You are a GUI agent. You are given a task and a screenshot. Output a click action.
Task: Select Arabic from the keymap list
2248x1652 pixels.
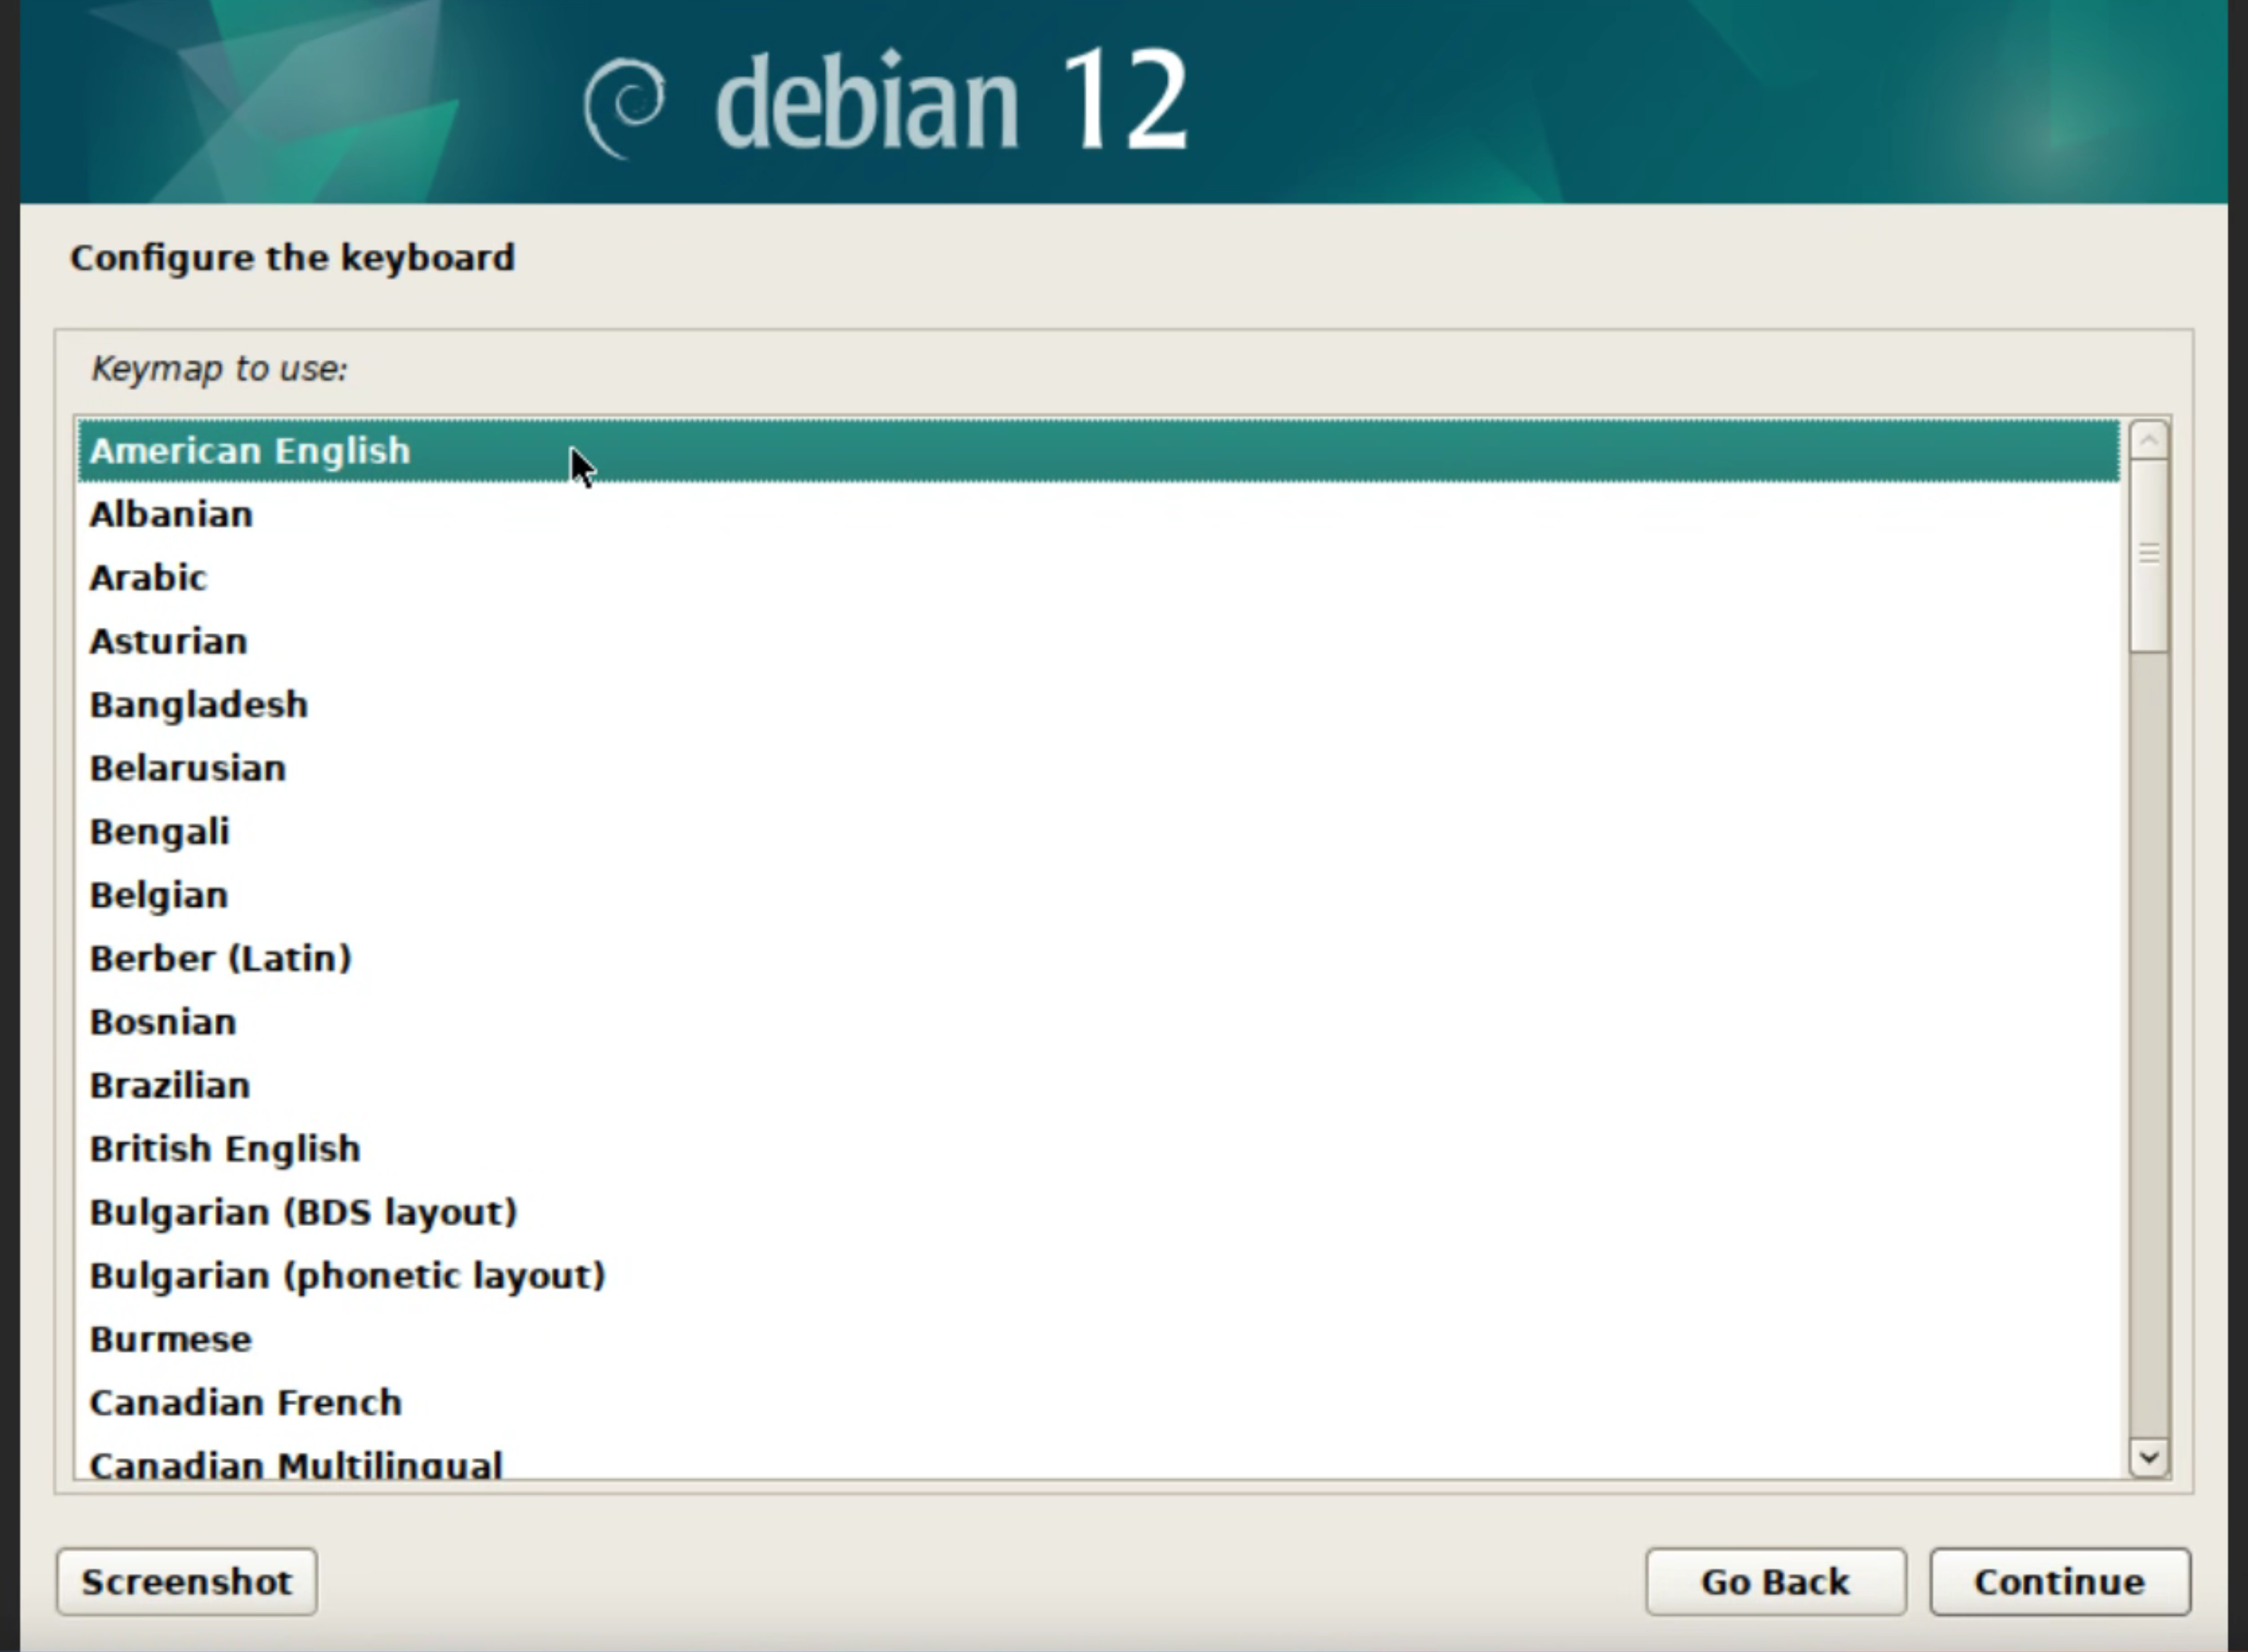[x=1098, y=578]
